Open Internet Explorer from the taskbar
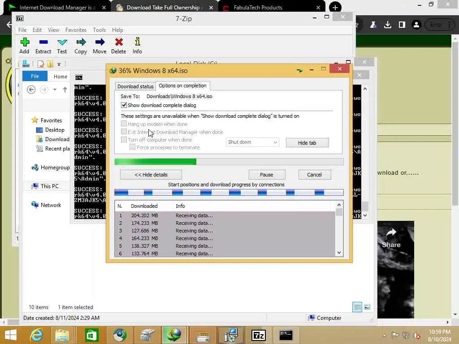Image resolution: width=459 pixels, height=344 pixels. pos(36,335)
